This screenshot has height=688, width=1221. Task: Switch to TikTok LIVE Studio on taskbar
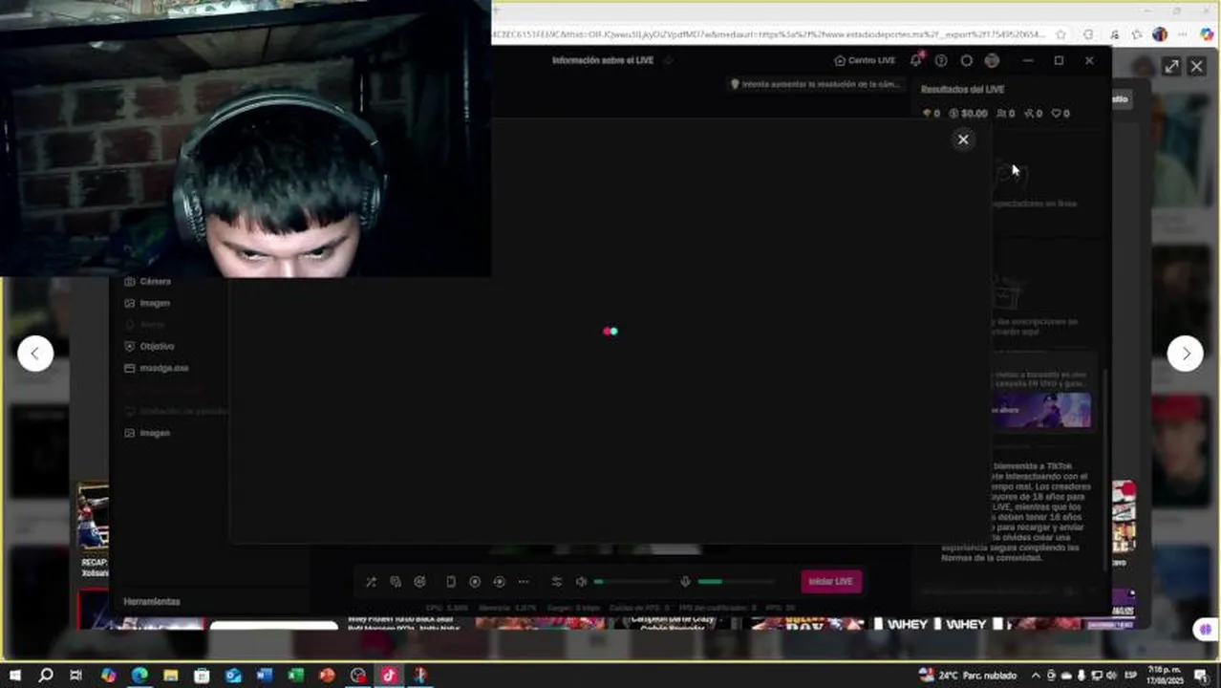coord(389,676)
